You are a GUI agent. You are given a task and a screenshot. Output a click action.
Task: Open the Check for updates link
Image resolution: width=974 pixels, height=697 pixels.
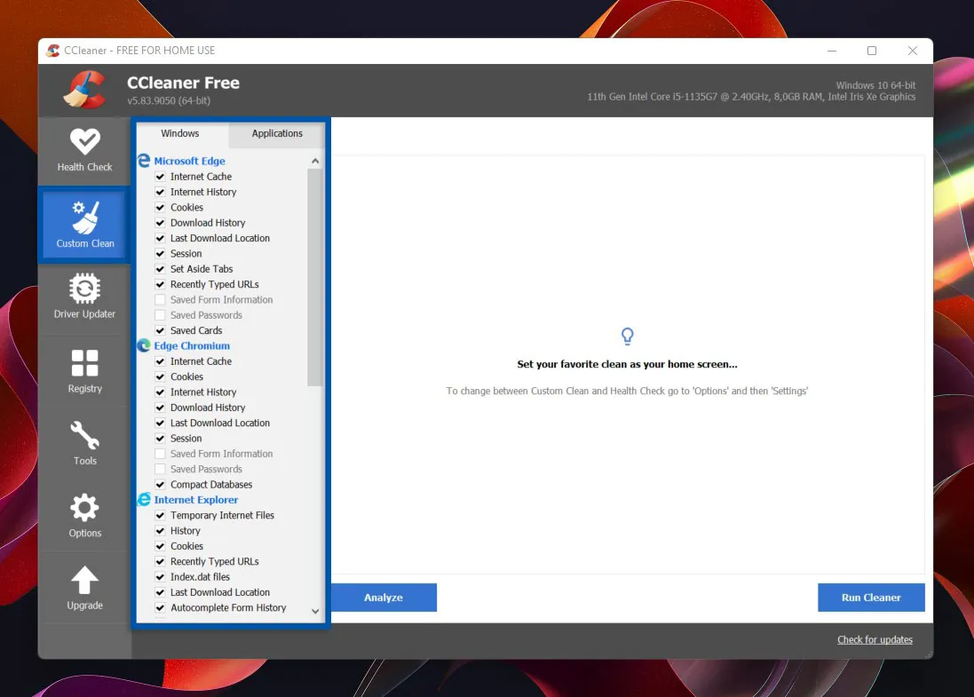875,639
